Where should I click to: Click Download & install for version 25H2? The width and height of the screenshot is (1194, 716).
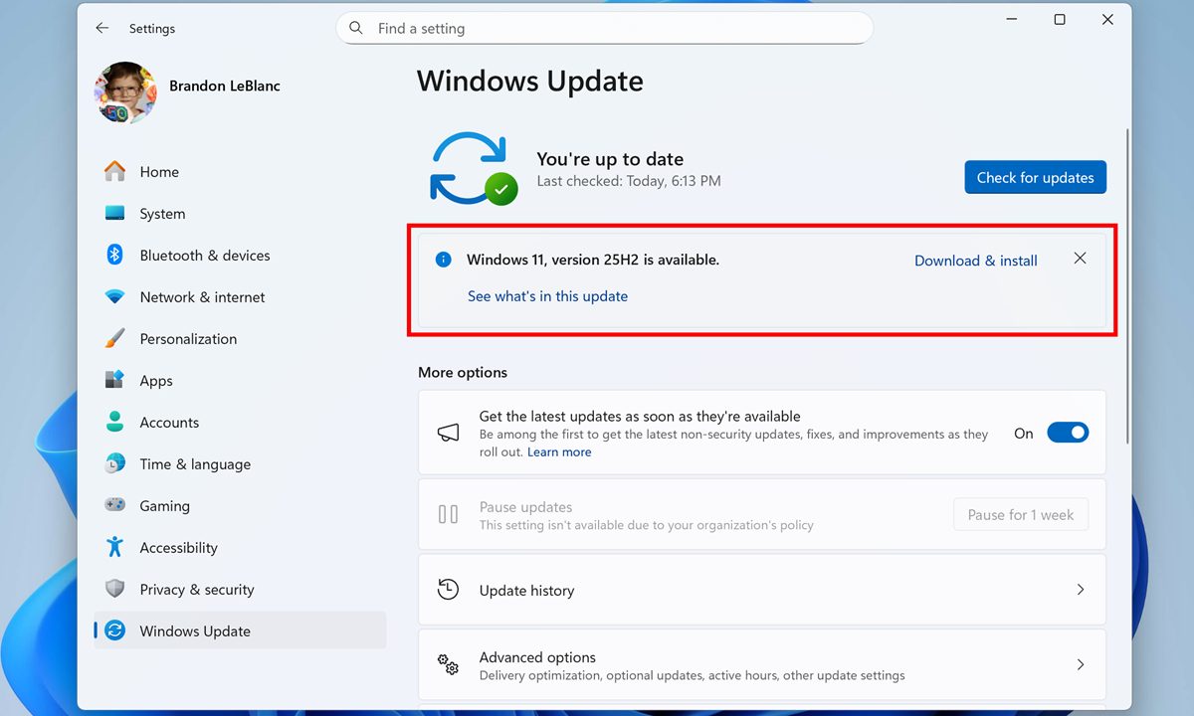(x=975, y=260)
